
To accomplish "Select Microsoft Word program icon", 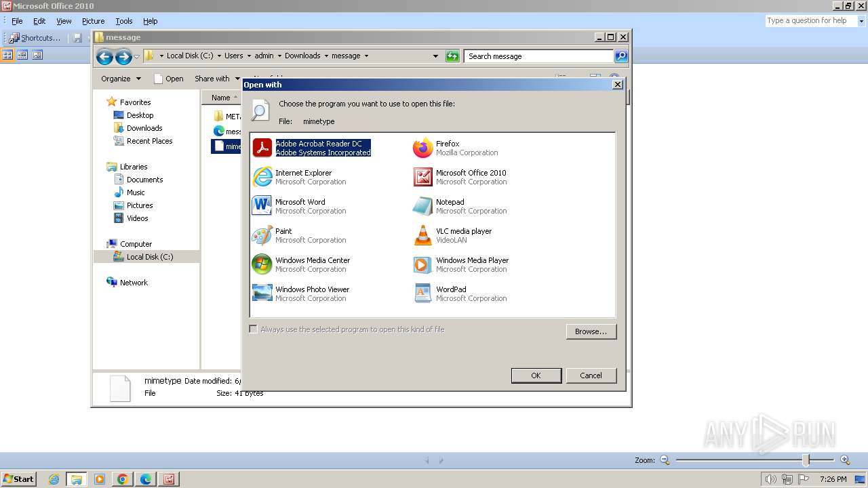I will click(x=262, y=206).
